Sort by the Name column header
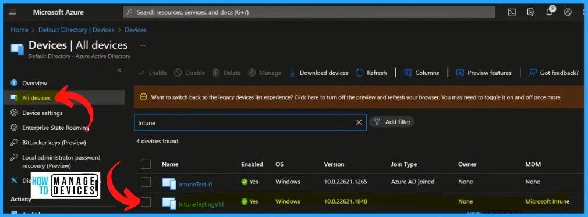The image size is (588, 217). click(x=170, y=164)
